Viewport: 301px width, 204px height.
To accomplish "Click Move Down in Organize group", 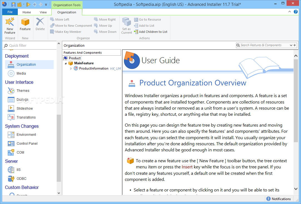I will [105, 32].
